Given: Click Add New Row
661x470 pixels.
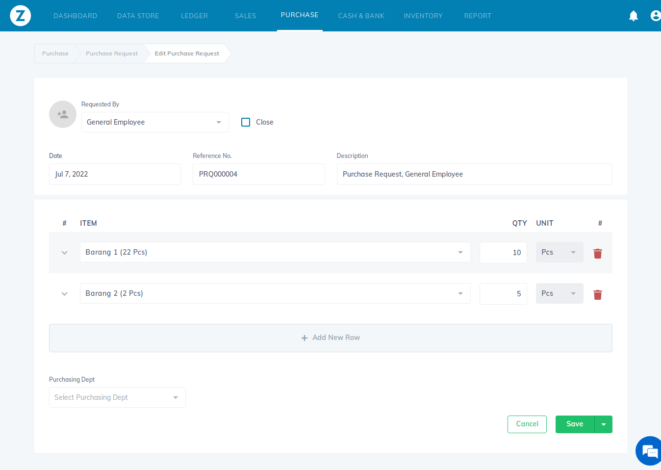Looking at the screenshot, I should [x=330, y=338].
